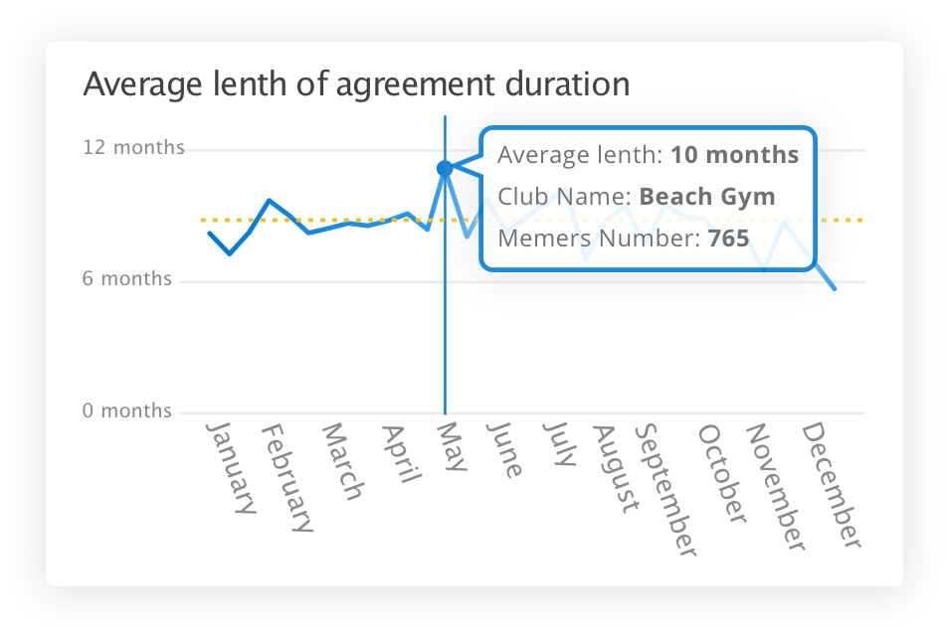Click "Beach Gym" club name in the tooltip
Screen dimensions: 949x636
706,196
